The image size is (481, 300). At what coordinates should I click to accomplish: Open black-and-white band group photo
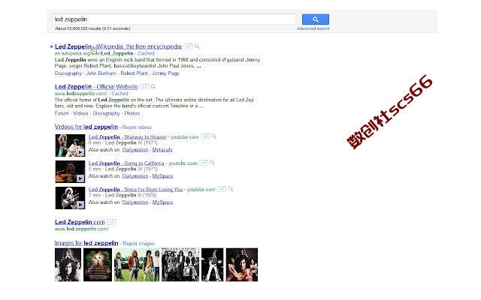[180, 265]
